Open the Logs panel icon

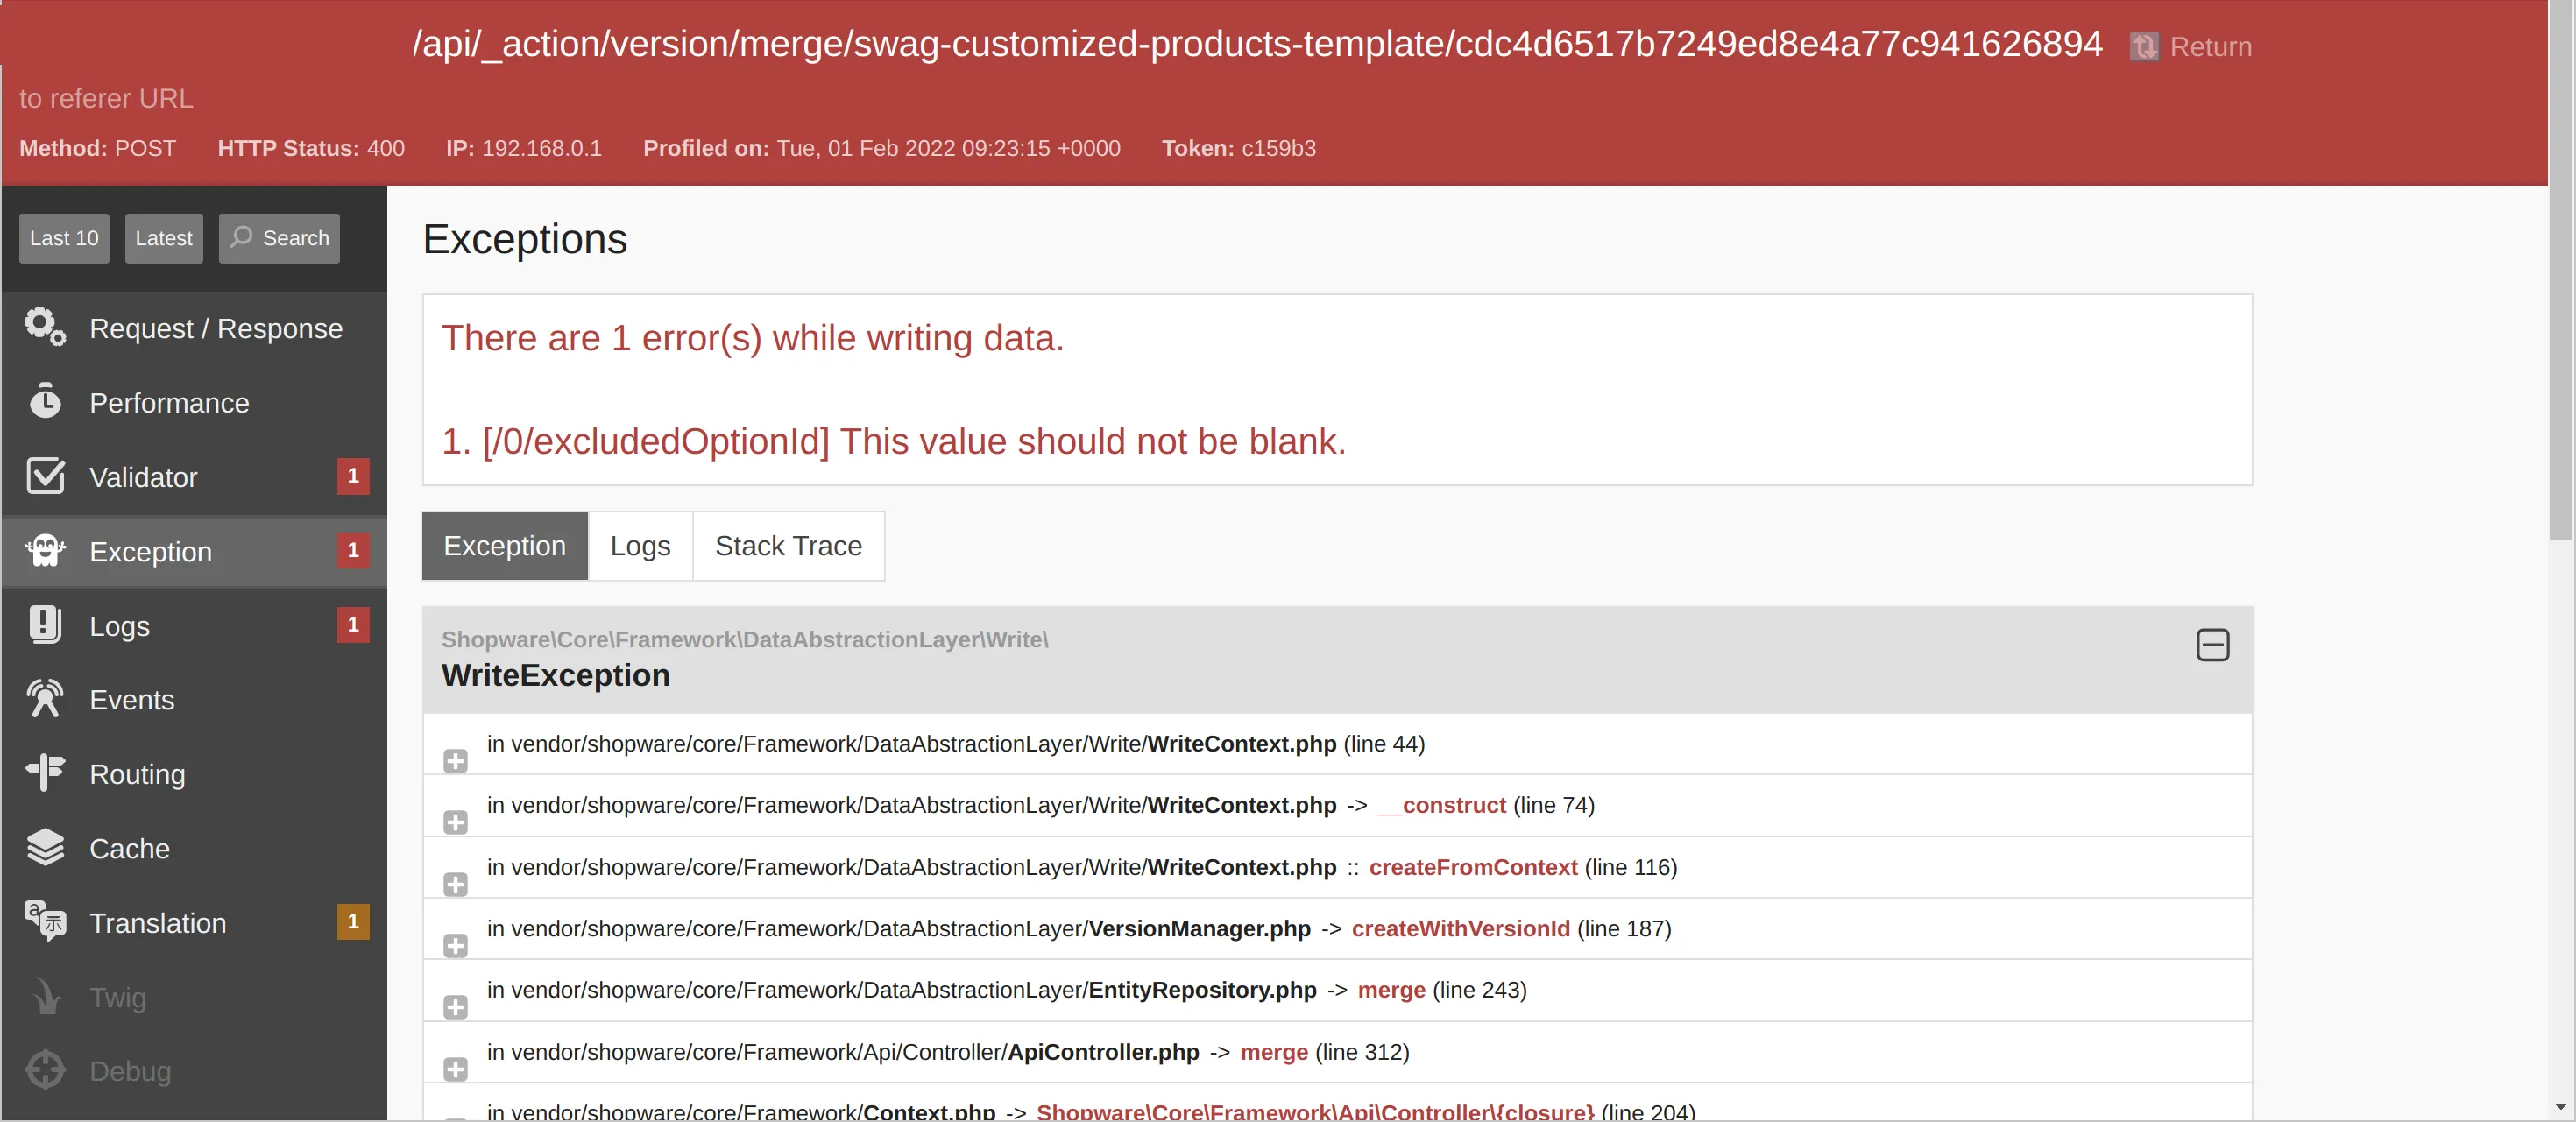45,625
